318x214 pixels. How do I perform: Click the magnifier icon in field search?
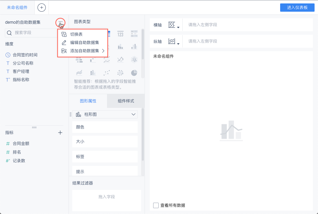9,33
